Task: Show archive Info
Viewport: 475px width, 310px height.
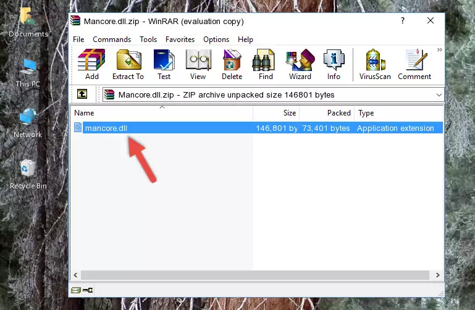Action: click(x=334, y=64)
